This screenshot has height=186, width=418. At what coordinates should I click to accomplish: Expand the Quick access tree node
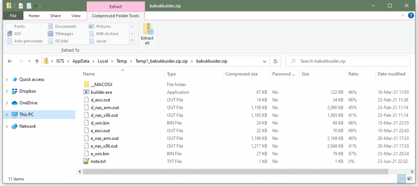[x=7, y=80]
